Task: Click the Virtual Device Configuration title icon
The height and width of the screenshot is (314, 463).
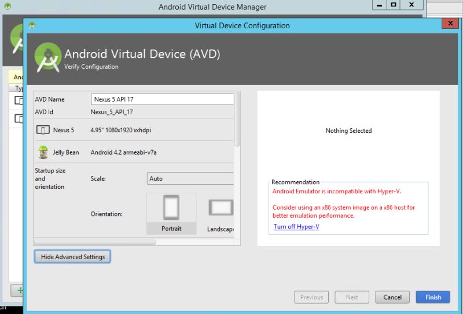Action: pos(32,25)
